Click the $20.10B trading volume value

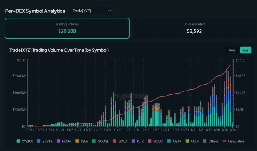pos(67,31)
